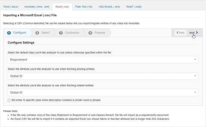Open the UML/SysML (.xmi) tab
The height and width of the screenshot is (127, 206).
(x=109, y=7)
